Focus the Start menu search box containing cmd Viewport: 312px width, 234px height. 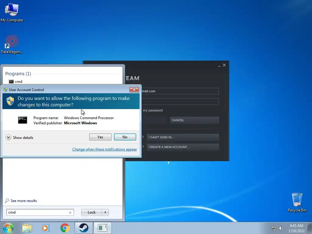40,212
